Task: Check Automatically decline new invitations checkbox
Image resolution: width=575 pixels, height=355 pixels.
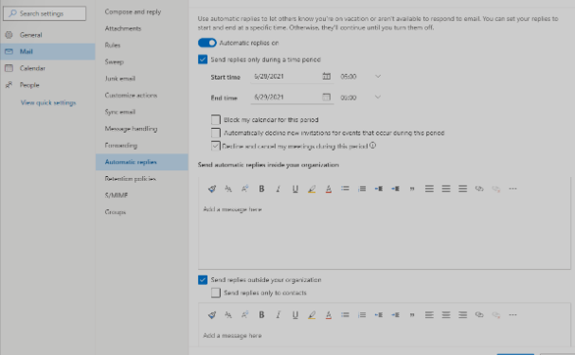Action: [x=216, y=133]
